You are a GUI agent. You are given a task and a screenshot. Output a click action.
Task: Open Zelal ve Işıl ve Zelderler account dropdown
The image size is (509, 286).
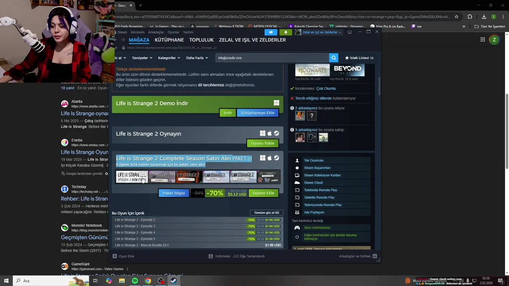coord(318,32)
